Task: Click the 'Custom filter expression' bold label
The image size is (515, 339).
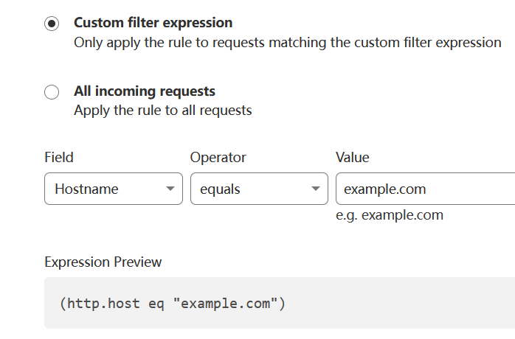Action: click(153, 23)
